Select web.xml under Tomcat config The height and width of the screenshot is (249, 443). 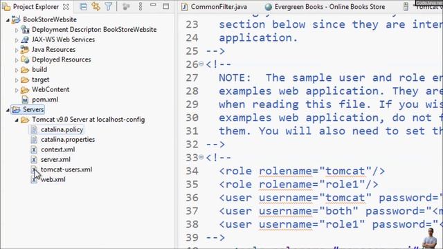(x=53, y=179)
